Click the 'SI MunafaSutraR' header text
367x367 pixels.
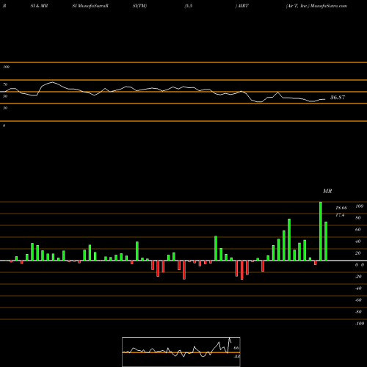[x=90, y=6]
